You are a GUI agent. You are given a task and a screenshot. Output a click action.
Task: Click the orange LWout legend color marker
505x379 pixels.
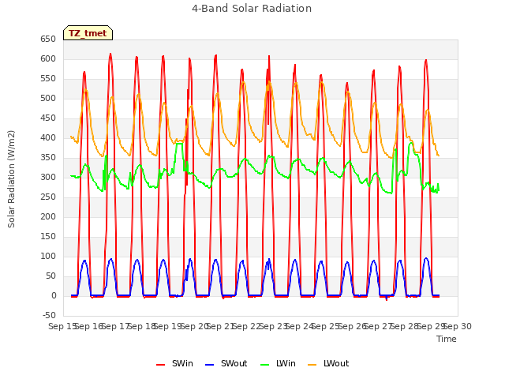[312, 365]
